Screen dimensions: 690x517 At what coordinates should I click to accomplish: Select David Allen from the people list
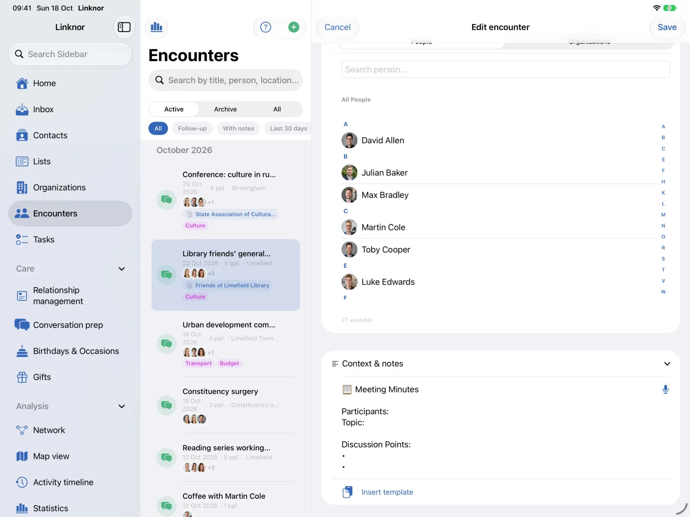tap(500, 140)
